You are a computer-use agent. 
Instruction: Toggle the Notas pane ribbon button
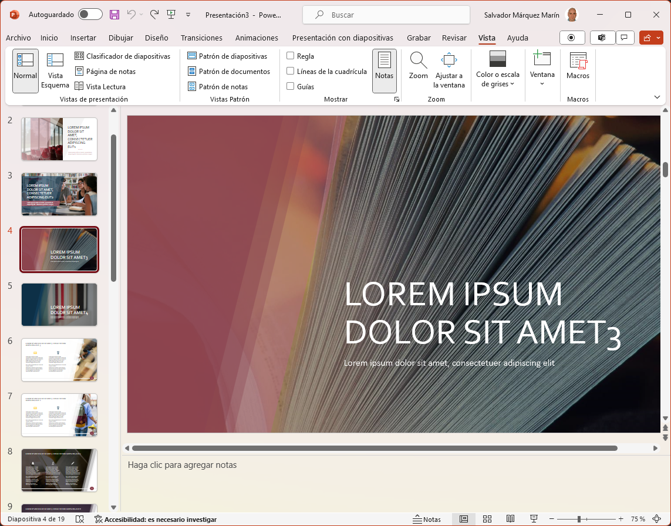pyautogui.click(x=385, y=70)
